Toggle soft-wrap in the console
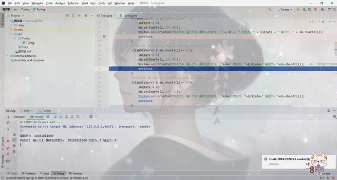337x180 pixels. (x=14, y=134)
